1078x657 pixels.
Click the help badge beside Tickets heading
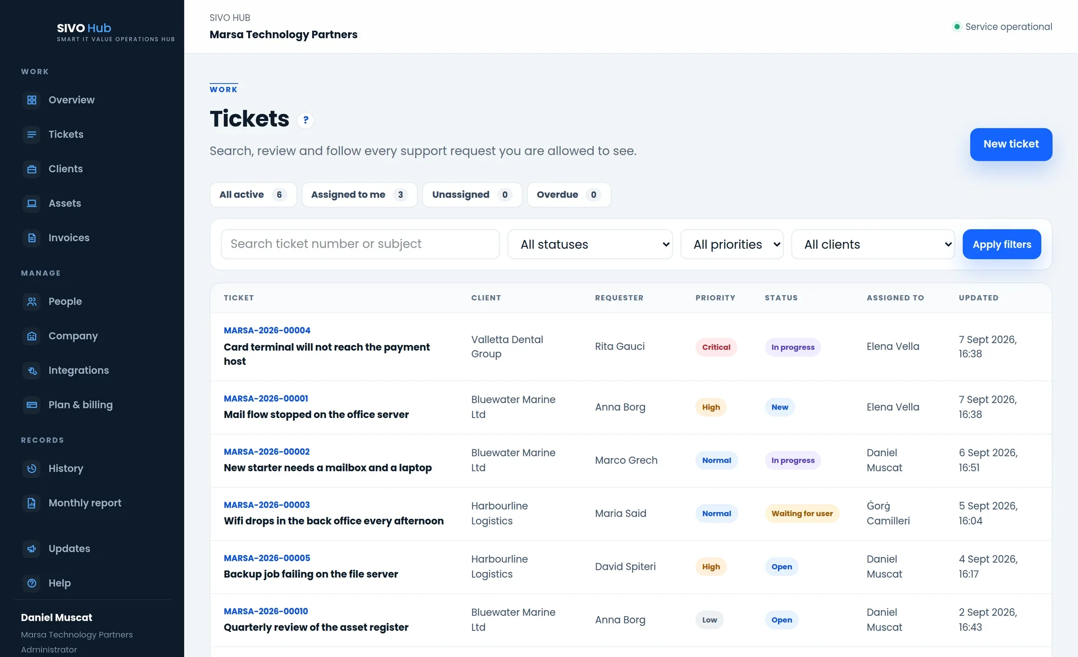[x=305, y=120]
